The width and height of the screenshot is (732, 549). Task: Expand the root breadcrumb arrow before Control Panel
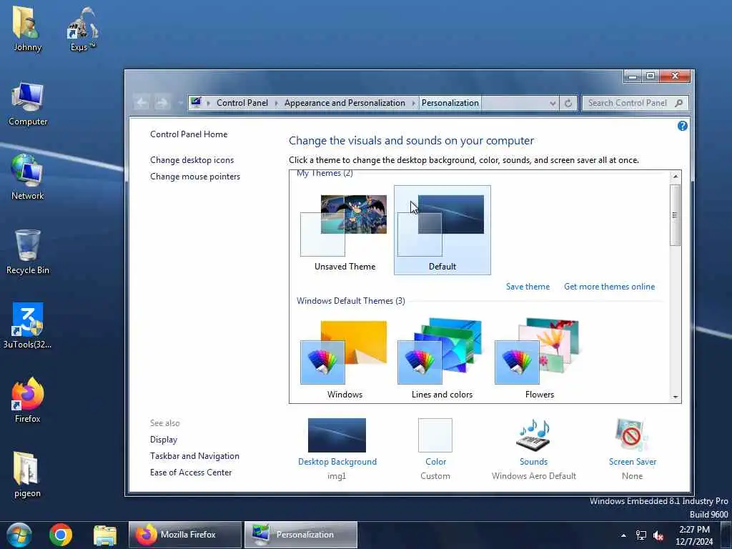click(x=208, y=103)
